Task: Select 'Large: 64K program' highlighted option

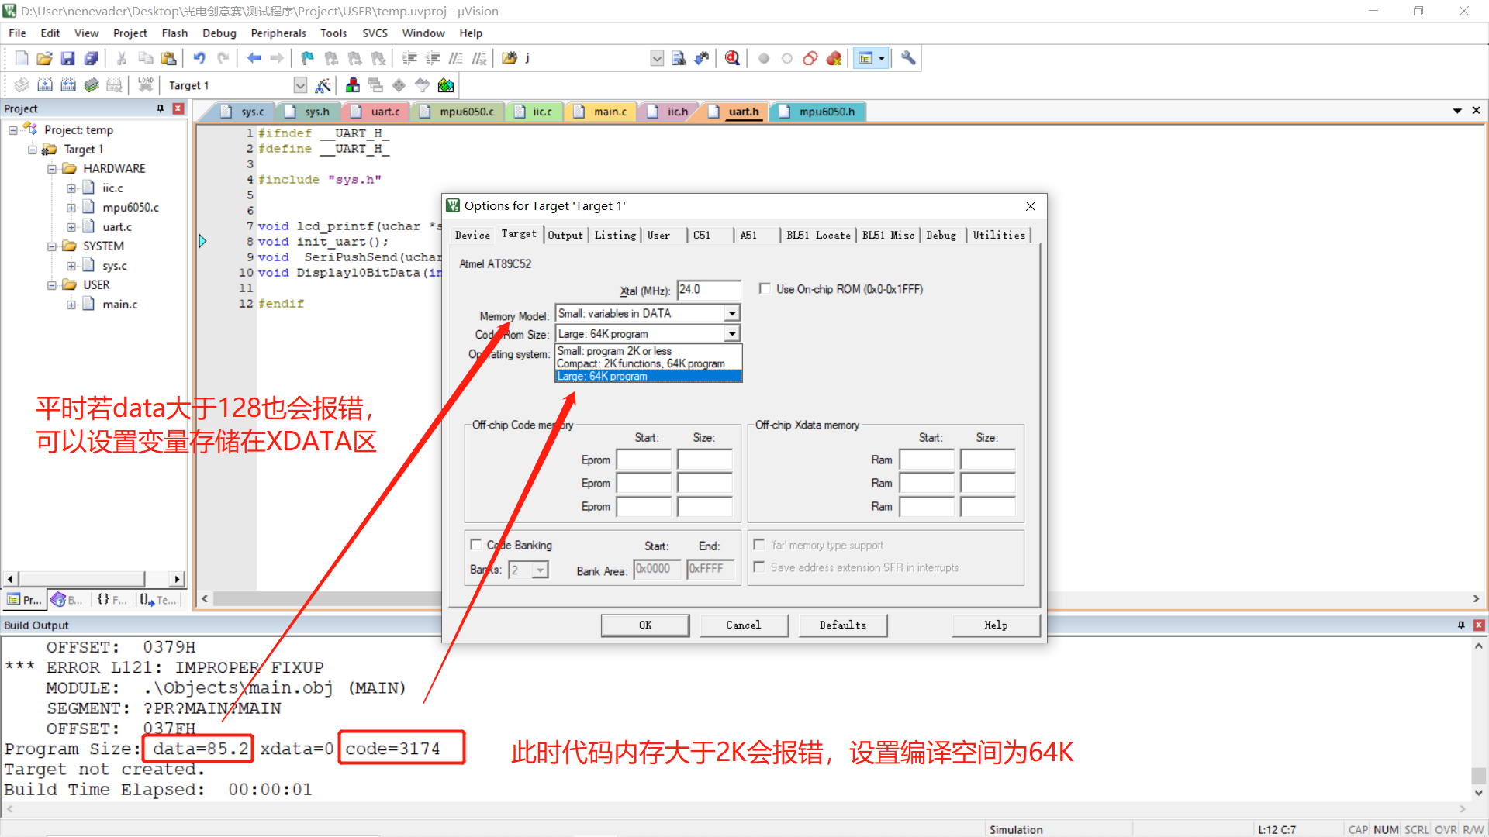Action: [648, 376]
